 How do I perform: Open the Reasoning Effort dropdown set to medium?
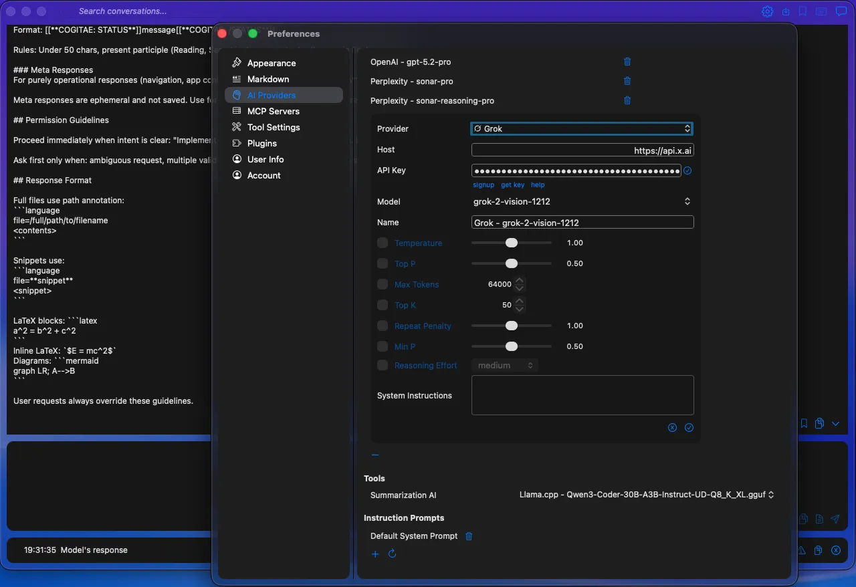[505, 365]
